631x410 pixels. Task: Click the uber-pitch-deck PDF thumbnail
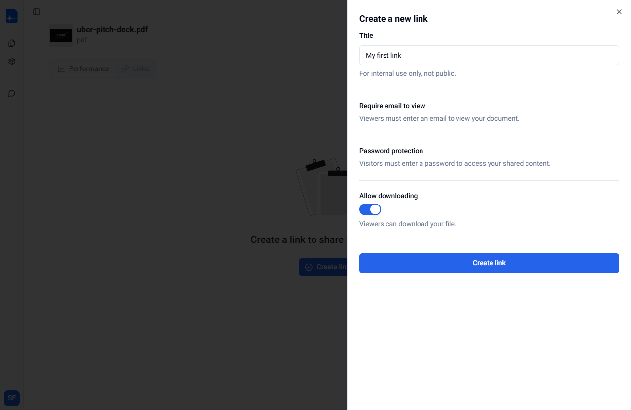(61, 35)
